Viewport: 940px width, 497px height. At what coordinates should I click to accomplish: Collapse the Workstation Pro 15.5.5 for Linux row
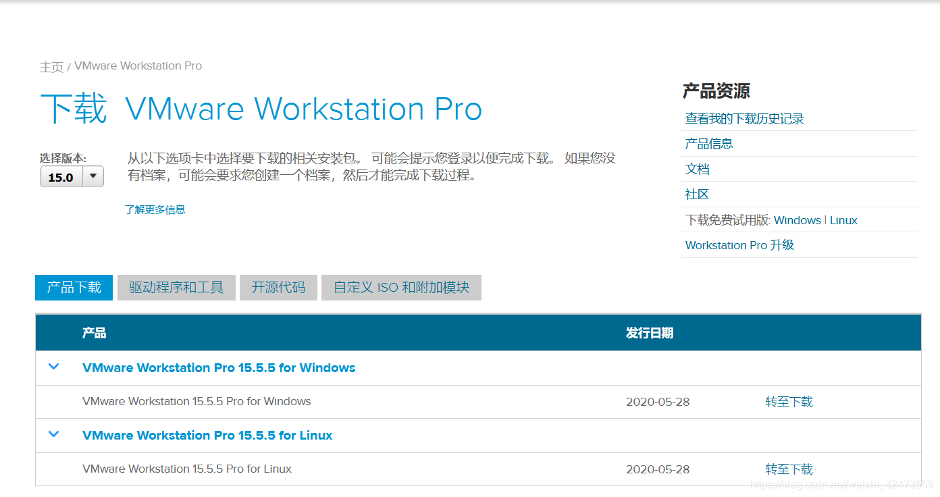point(54,434)
